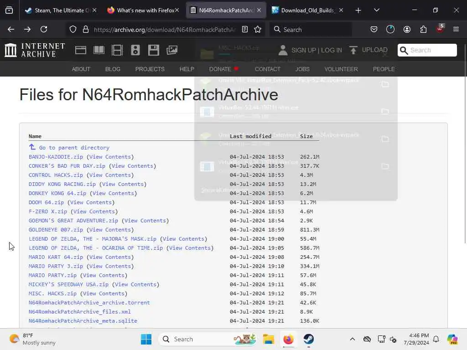Open the weather widget showing 81°F
The image size is (467, 350).
click(x=33, y=339)
